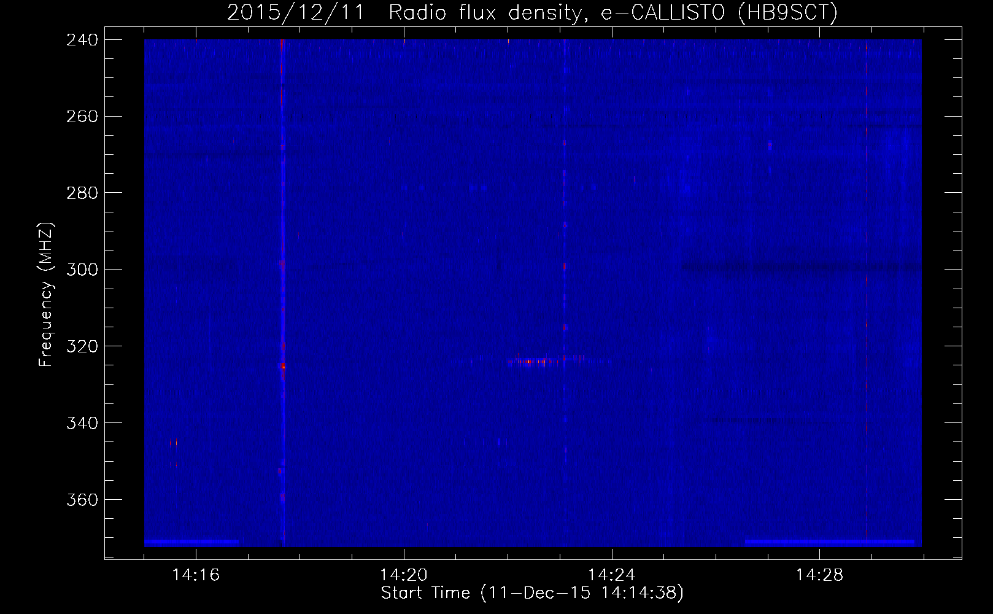This screenshot has width=993, height=614.
Task: Click the 14:20 time tick label
Action: click(x=404, y=575)
